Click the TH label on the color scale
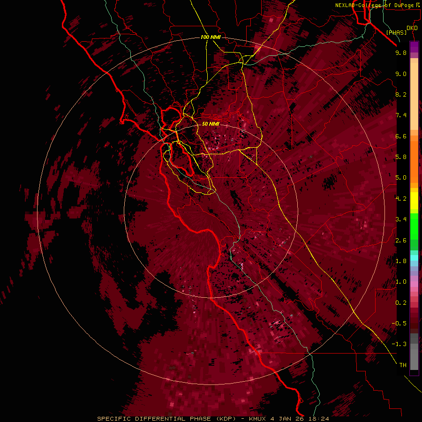422x422 pixels. [x=403, y=365]
